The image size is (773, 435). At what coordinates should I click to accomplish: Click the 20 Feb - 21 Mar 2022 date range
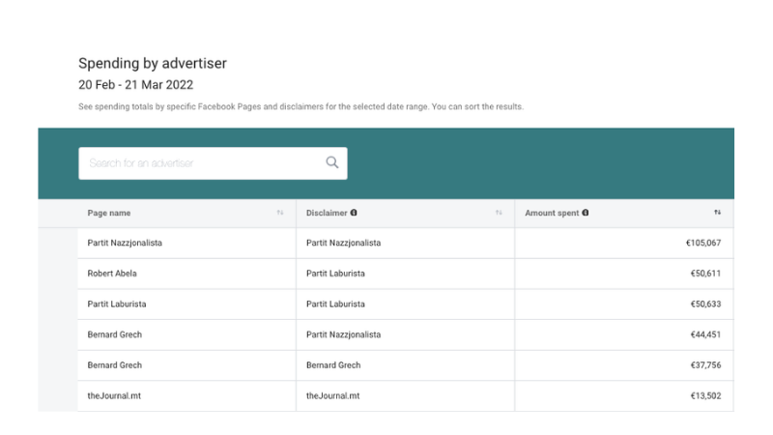[x=135, y=85]
